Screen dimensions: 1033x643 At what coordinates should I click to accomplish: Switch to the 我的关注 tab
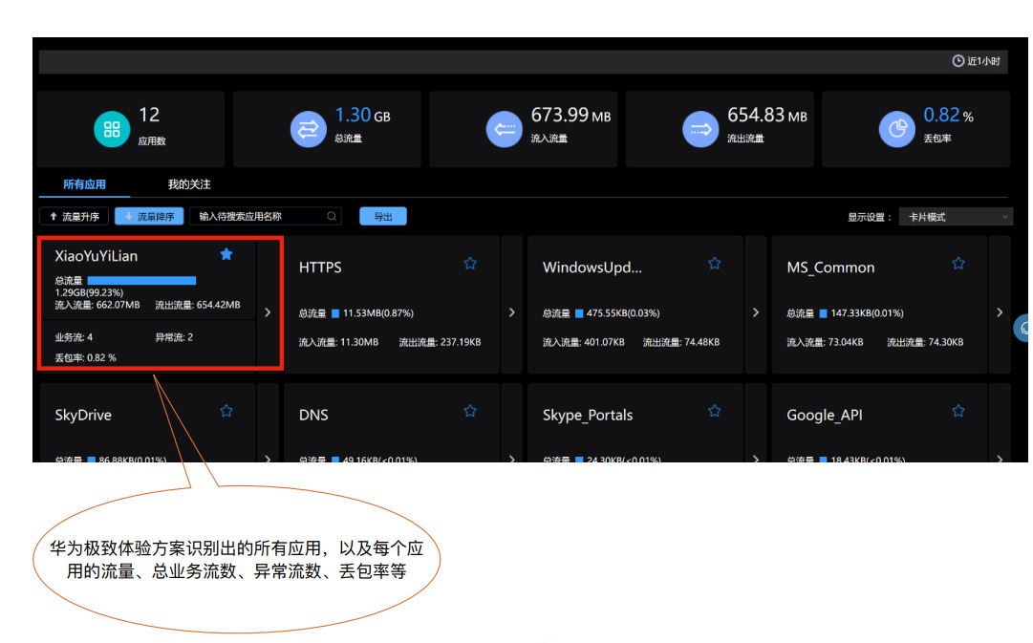coord(189,184)
